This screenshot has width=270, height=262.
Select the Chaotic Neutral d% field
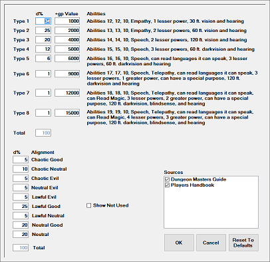click(21, 169)
